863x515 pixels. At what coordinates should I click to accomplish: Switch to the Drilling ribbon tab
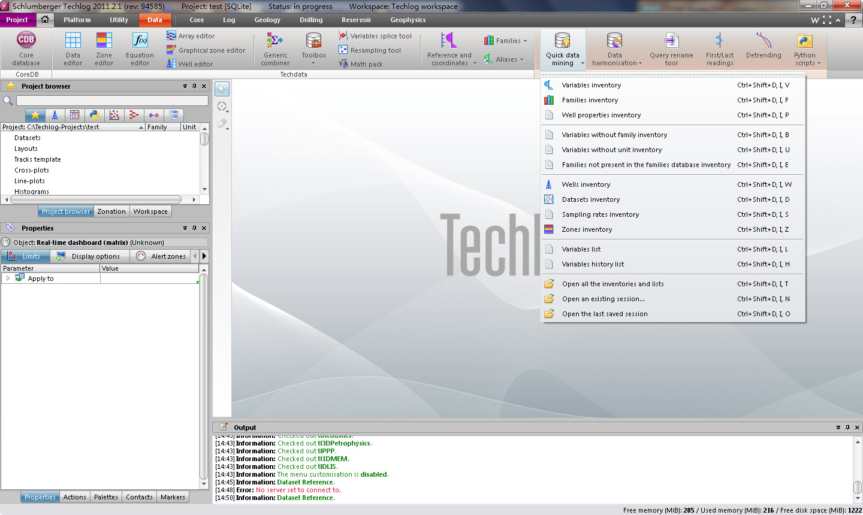coord(311,20)
